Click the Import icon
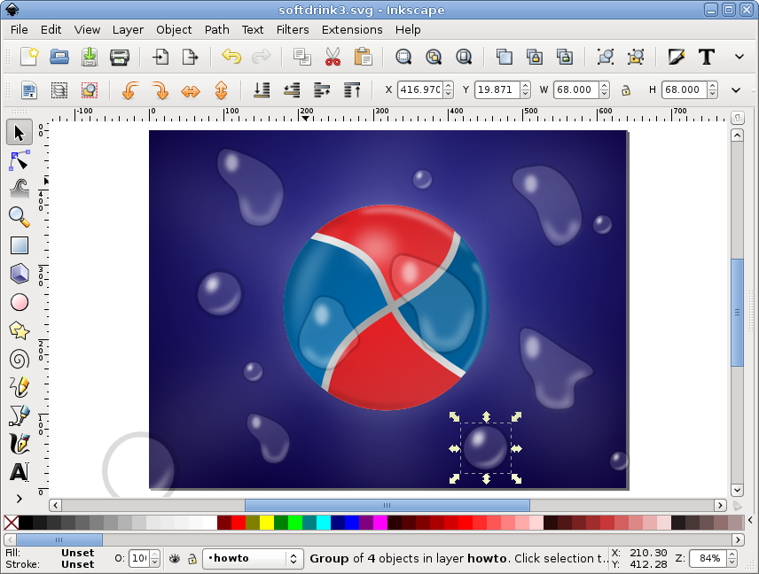The height and width of the screenshot is (574, 759). pos(160,57)
